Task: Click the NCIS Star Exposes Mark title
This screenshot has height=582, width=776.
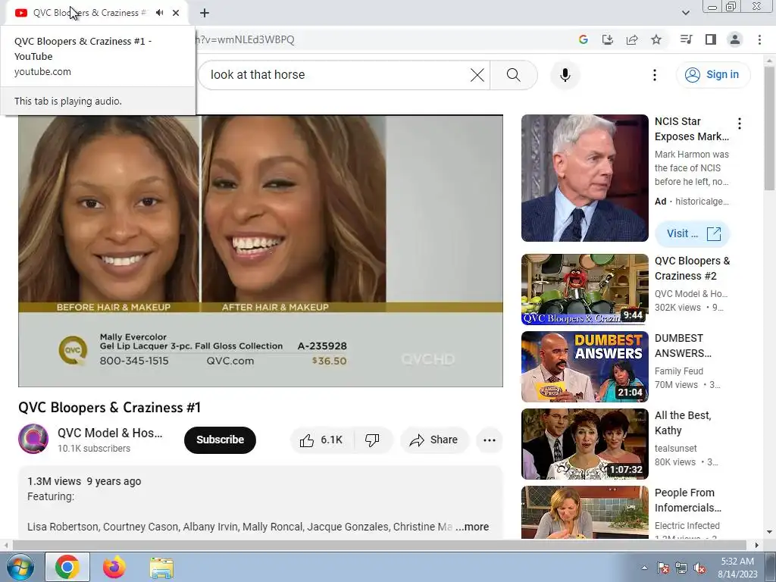Action: click(x=692, y=129)
